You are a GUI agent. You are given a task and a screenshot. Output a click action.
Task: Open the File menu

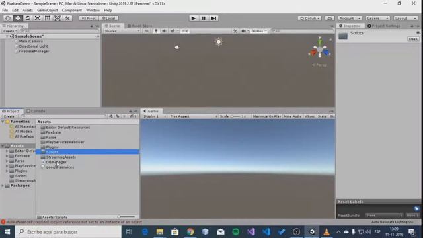[x=5, y=11]
